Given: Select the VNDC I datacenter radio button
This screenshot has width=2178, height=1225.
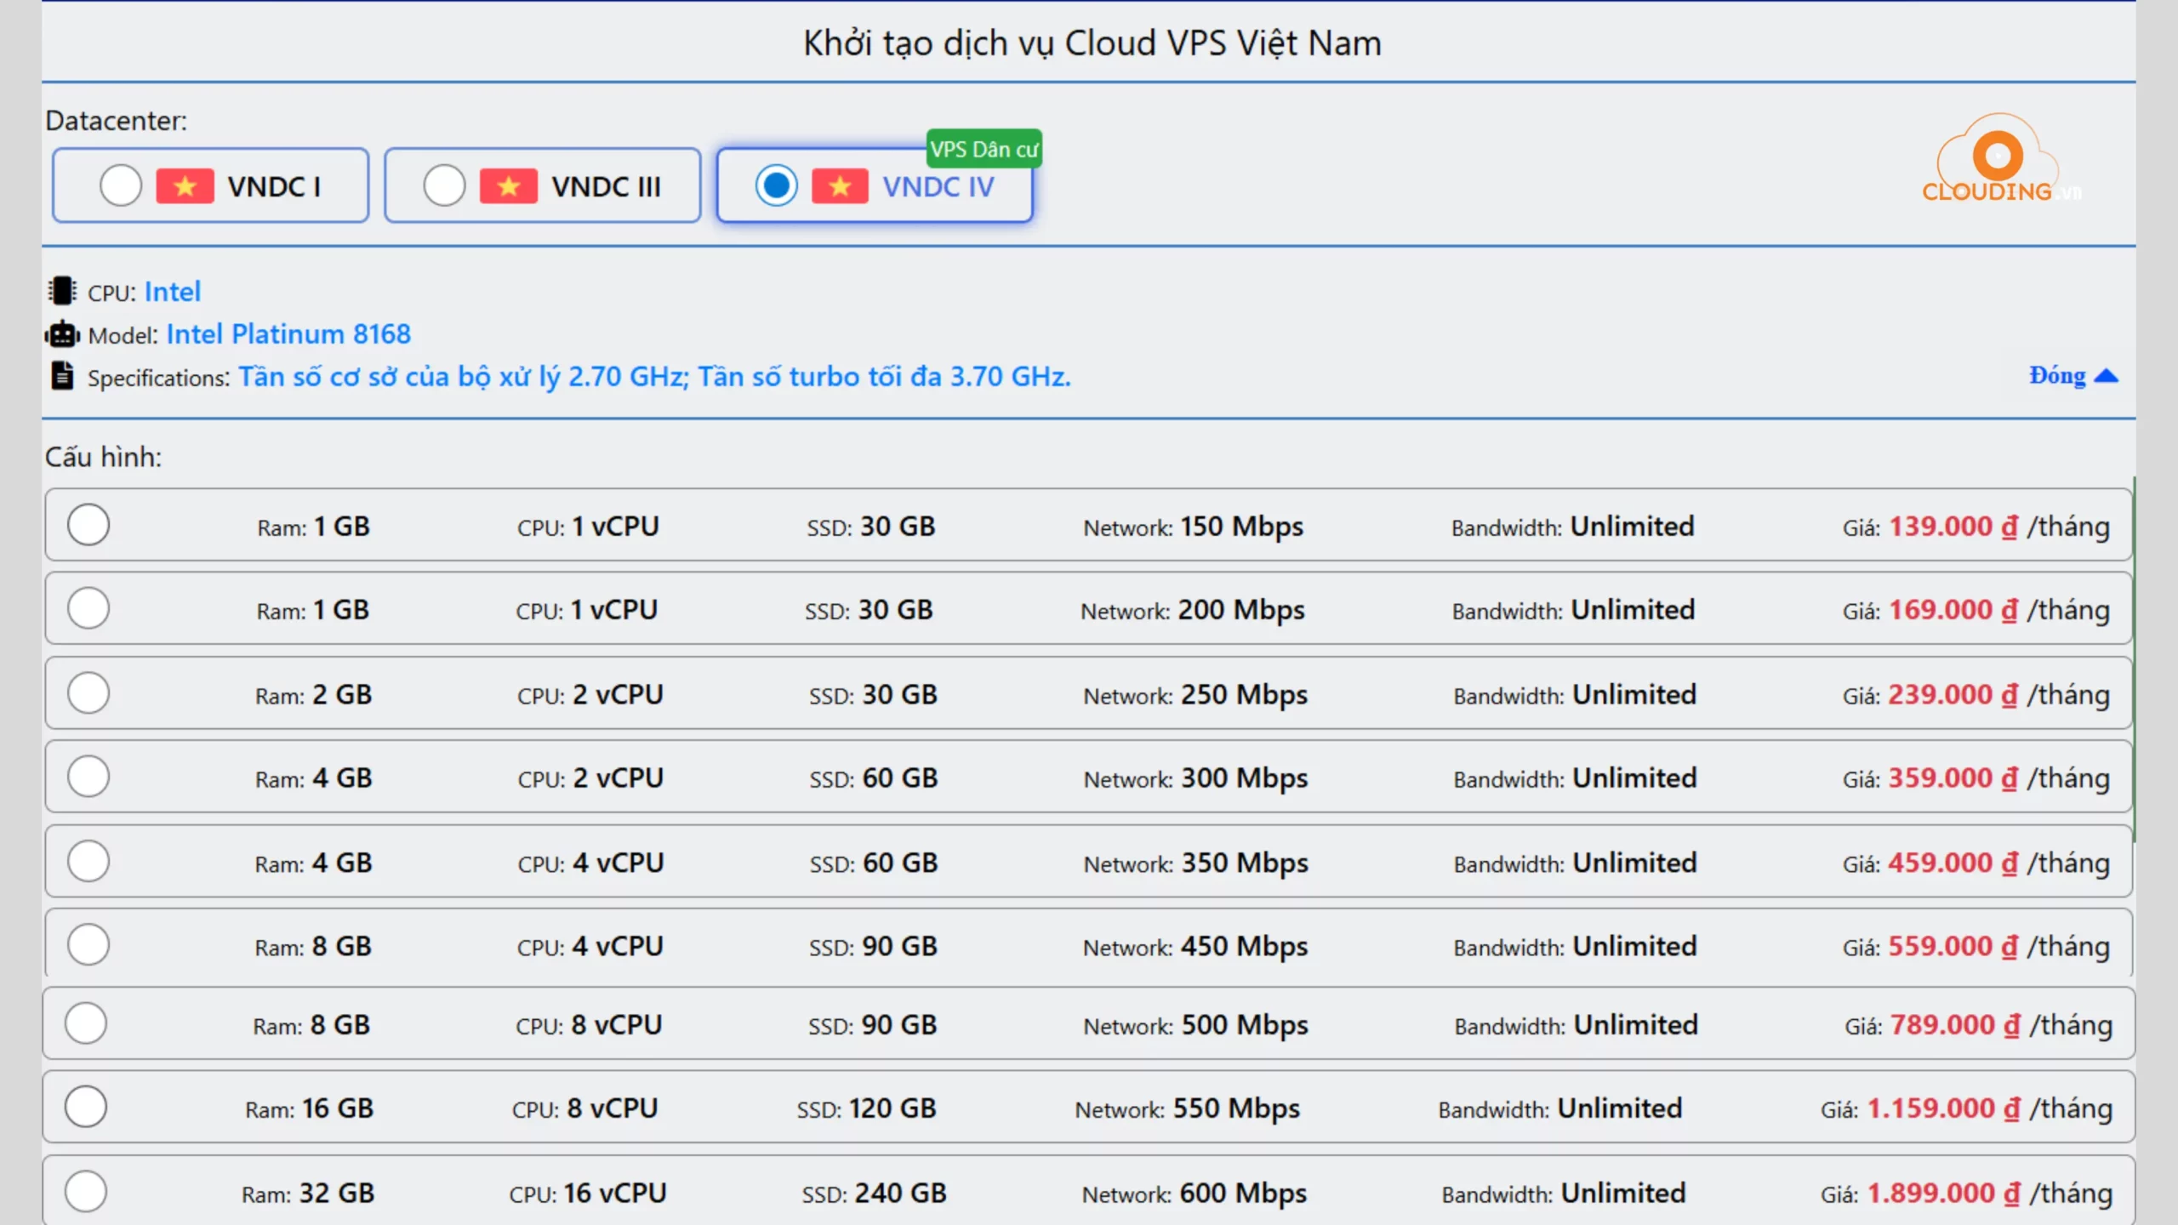Looking at the screenshot, I should (x=120, y=185).
